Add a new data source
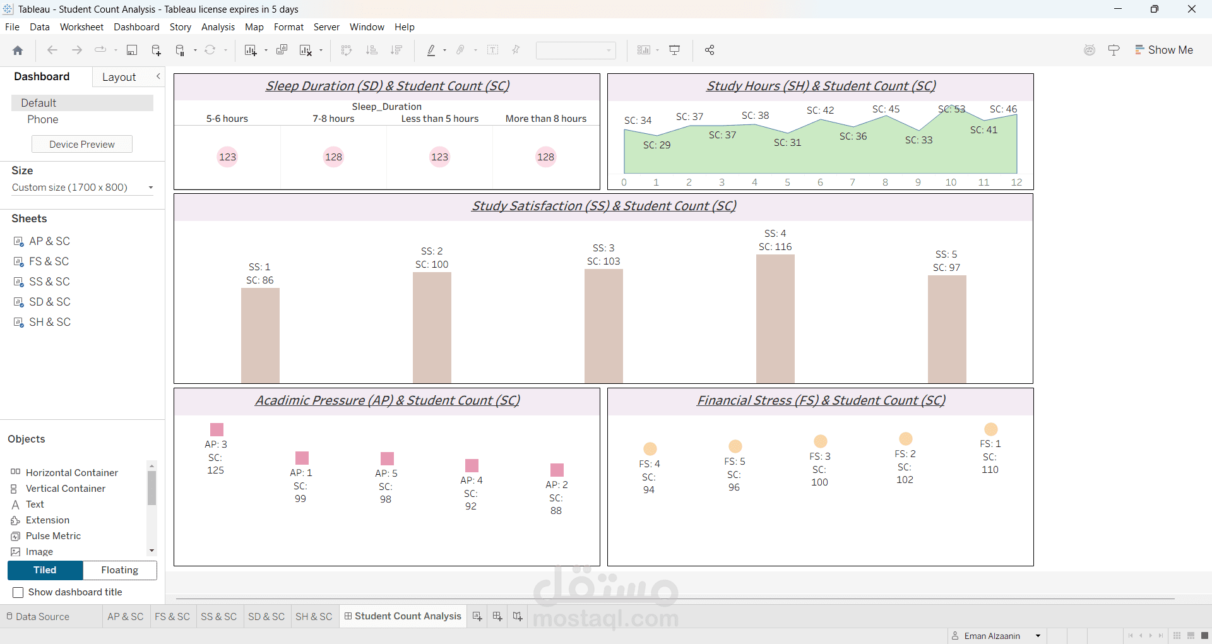Image resolution: width=1212 pixels, height=644 pixels. [x=156, y=51]
